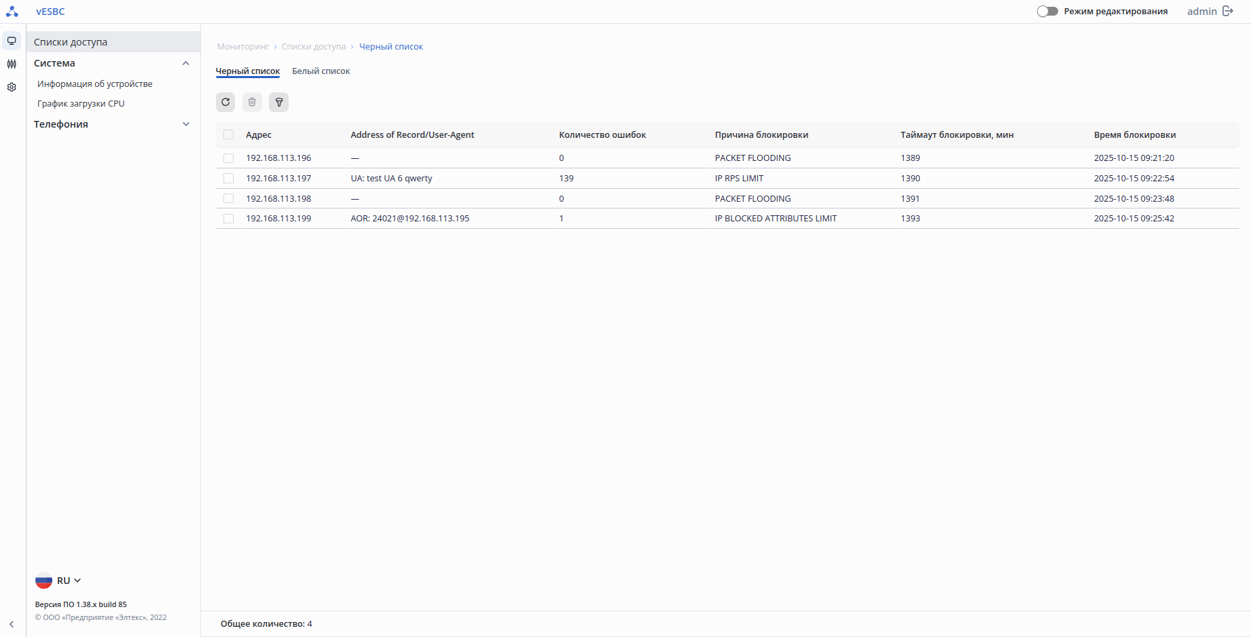Click the logout icon next to admin
The image size is (1251, 637).
point(1228,11)
